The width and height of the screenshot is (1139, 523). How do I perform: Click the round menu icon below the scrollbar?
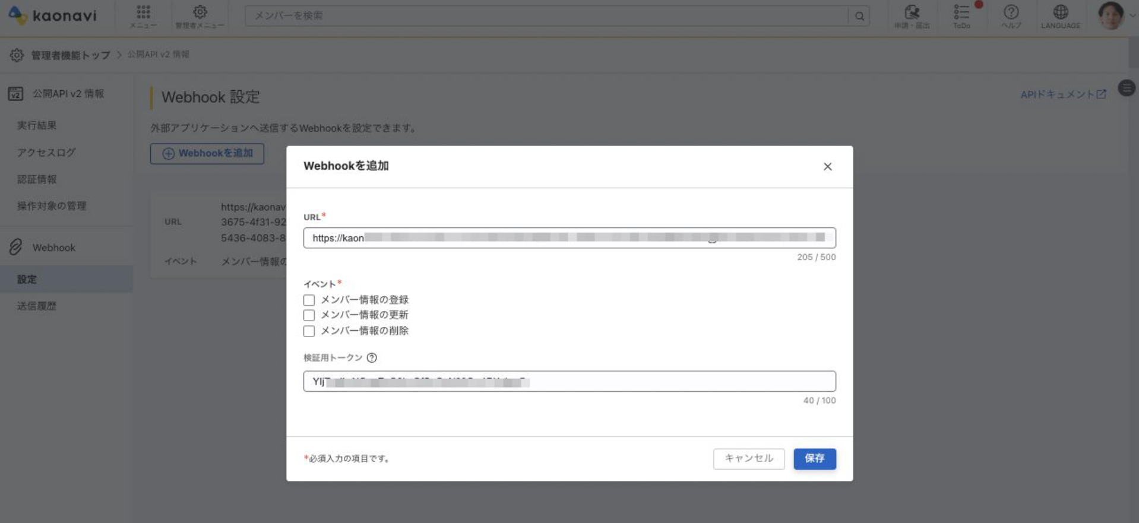(x=1127, y=88)
